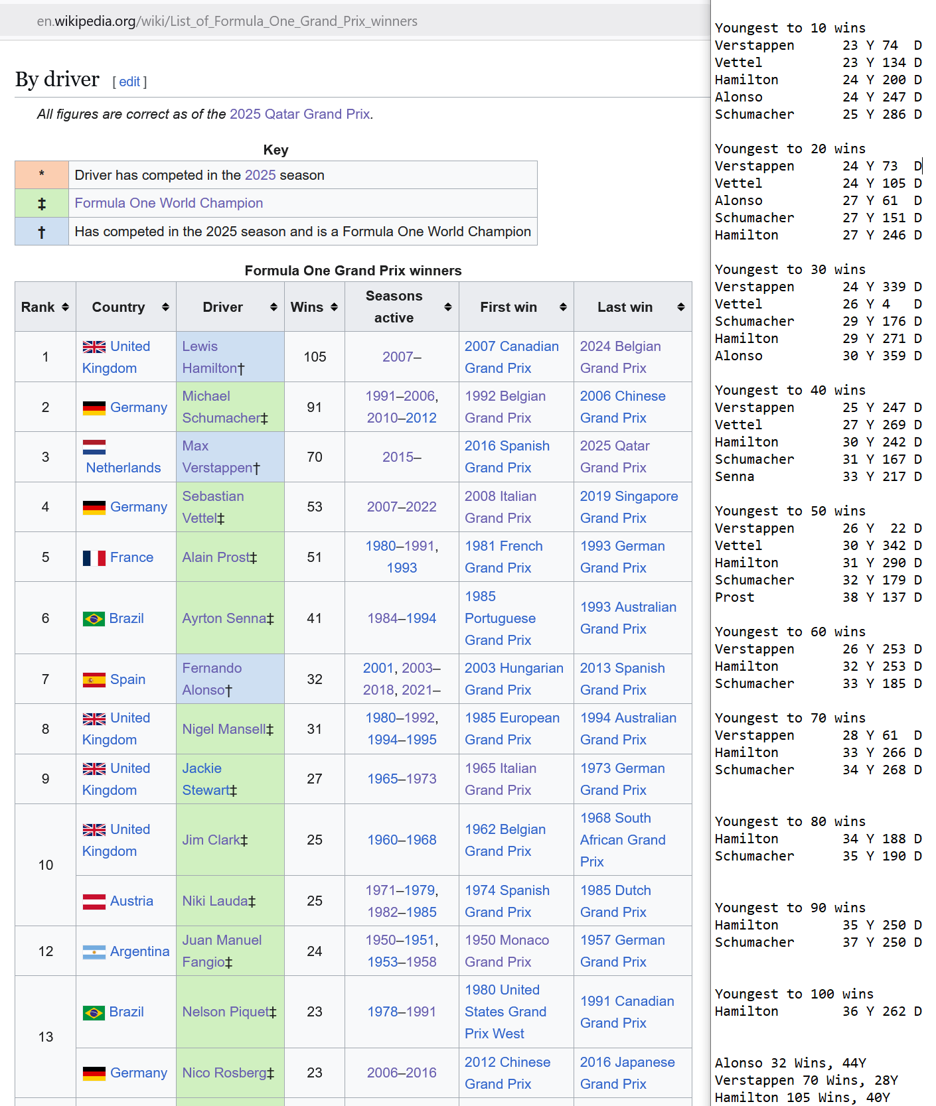Sort table by First win arrows

[563, 307]
